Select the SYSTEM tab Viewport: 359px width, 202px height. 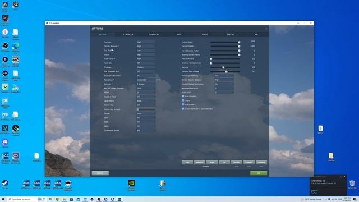tap(102, 34)
